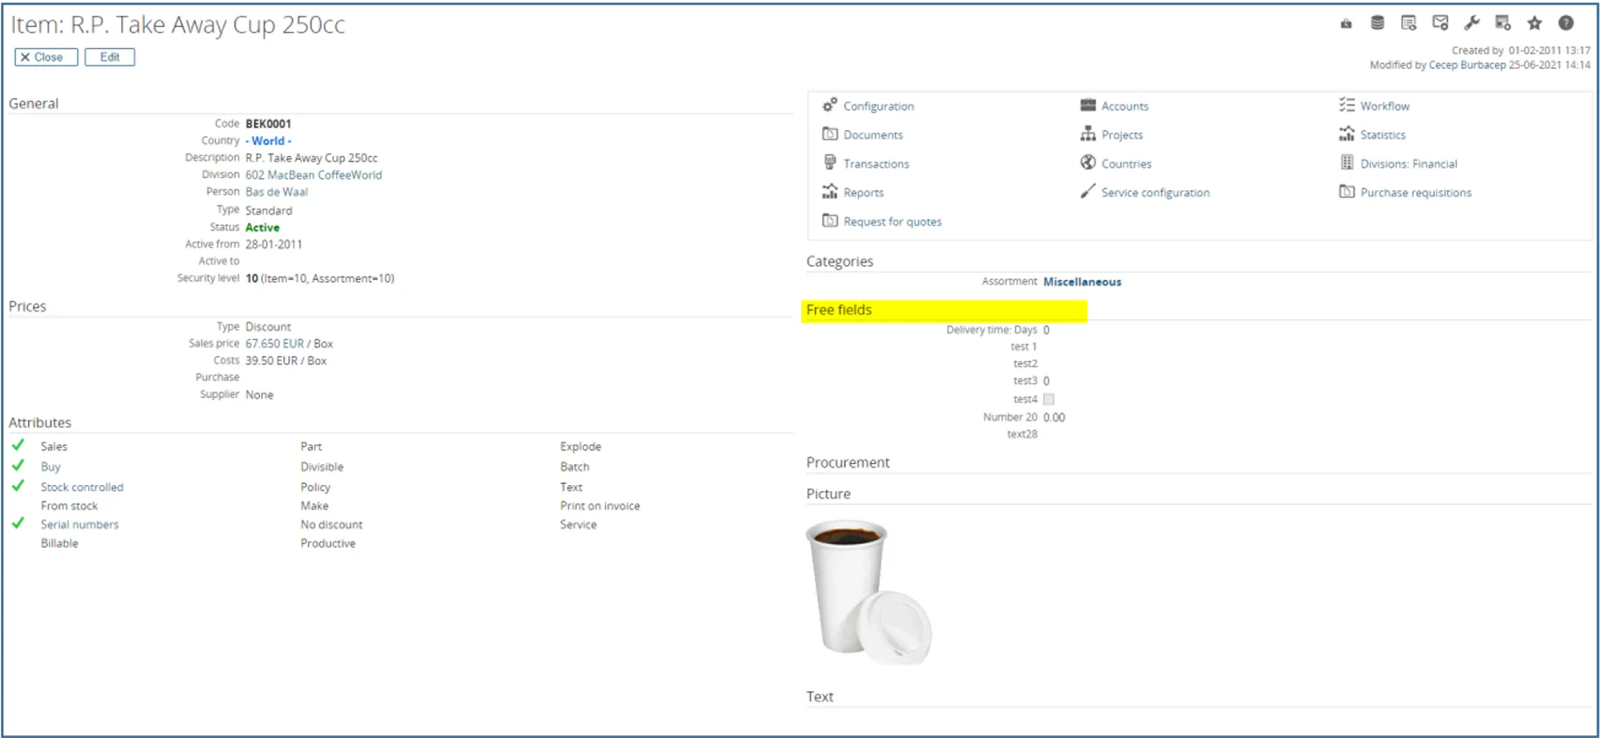The width and height of the screenshot is (1600, 738).
Task: Click the list preview icon with eye
Action: (x=1409, y=24)
